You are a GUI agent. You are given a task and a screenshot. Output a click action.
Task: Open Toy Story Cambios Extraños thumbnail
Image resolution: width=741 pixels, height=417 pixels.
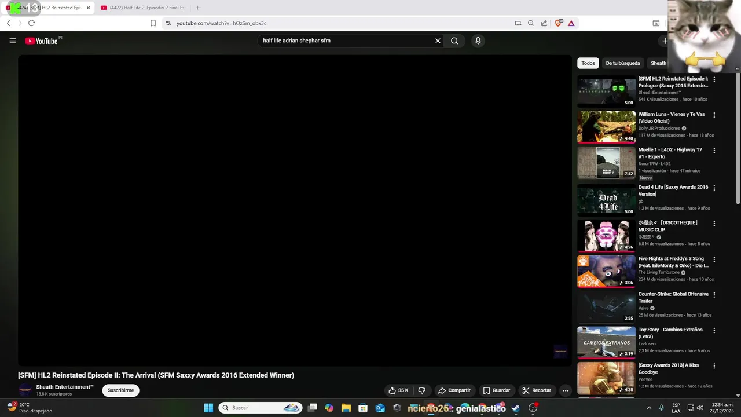[x=606, y=342]
